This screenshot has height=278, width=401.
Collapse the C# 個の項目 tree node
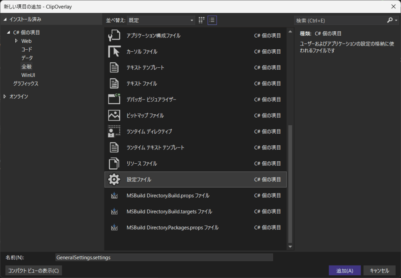[9, 32]
